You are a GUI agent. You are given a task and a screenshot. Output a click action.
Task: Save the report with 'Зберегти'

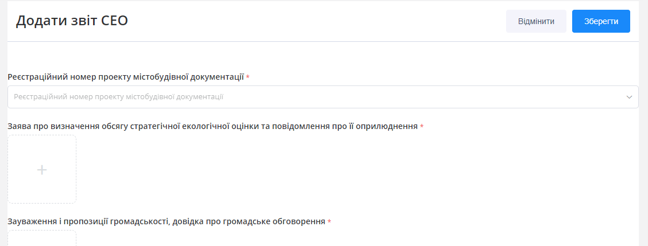[601, 21]
